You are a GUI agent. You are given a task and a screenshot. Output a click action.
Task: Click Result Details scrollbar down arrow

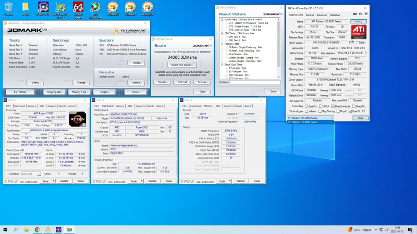point(278,77)
